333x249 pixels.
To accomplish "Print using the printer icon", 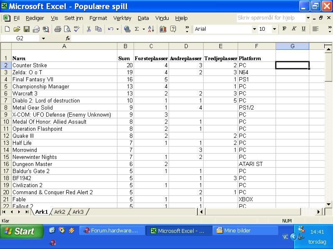I will pos(57,29).
